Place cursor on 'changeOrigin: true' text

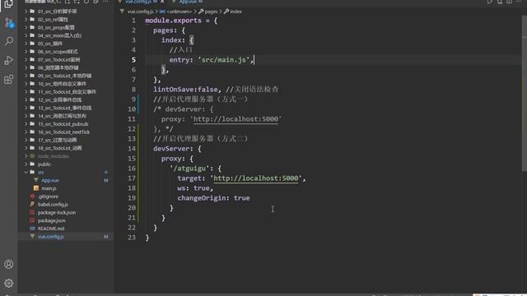[213, 198]
